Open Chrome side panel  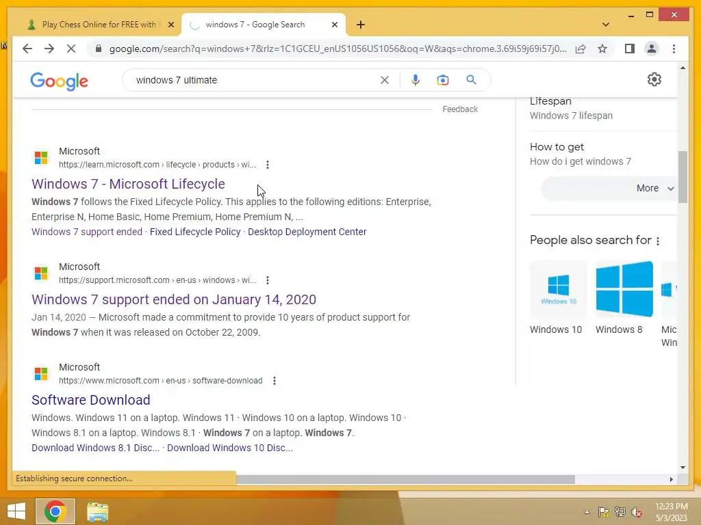(x=630, y=49)
